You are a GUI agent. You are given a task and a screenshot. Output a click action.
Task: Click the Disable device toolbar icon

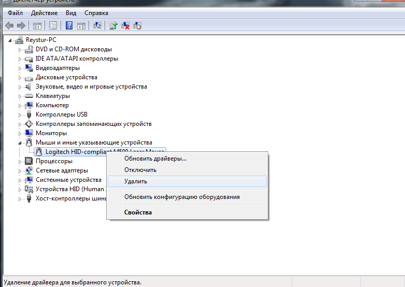point(137,25)
